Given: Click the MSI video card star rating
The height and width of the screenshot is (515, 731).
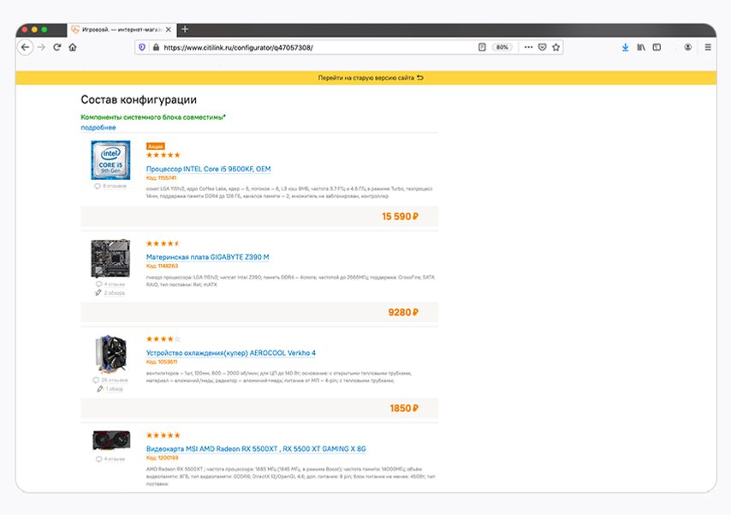Looking at the screenshot, I should (x=163, y=435).
